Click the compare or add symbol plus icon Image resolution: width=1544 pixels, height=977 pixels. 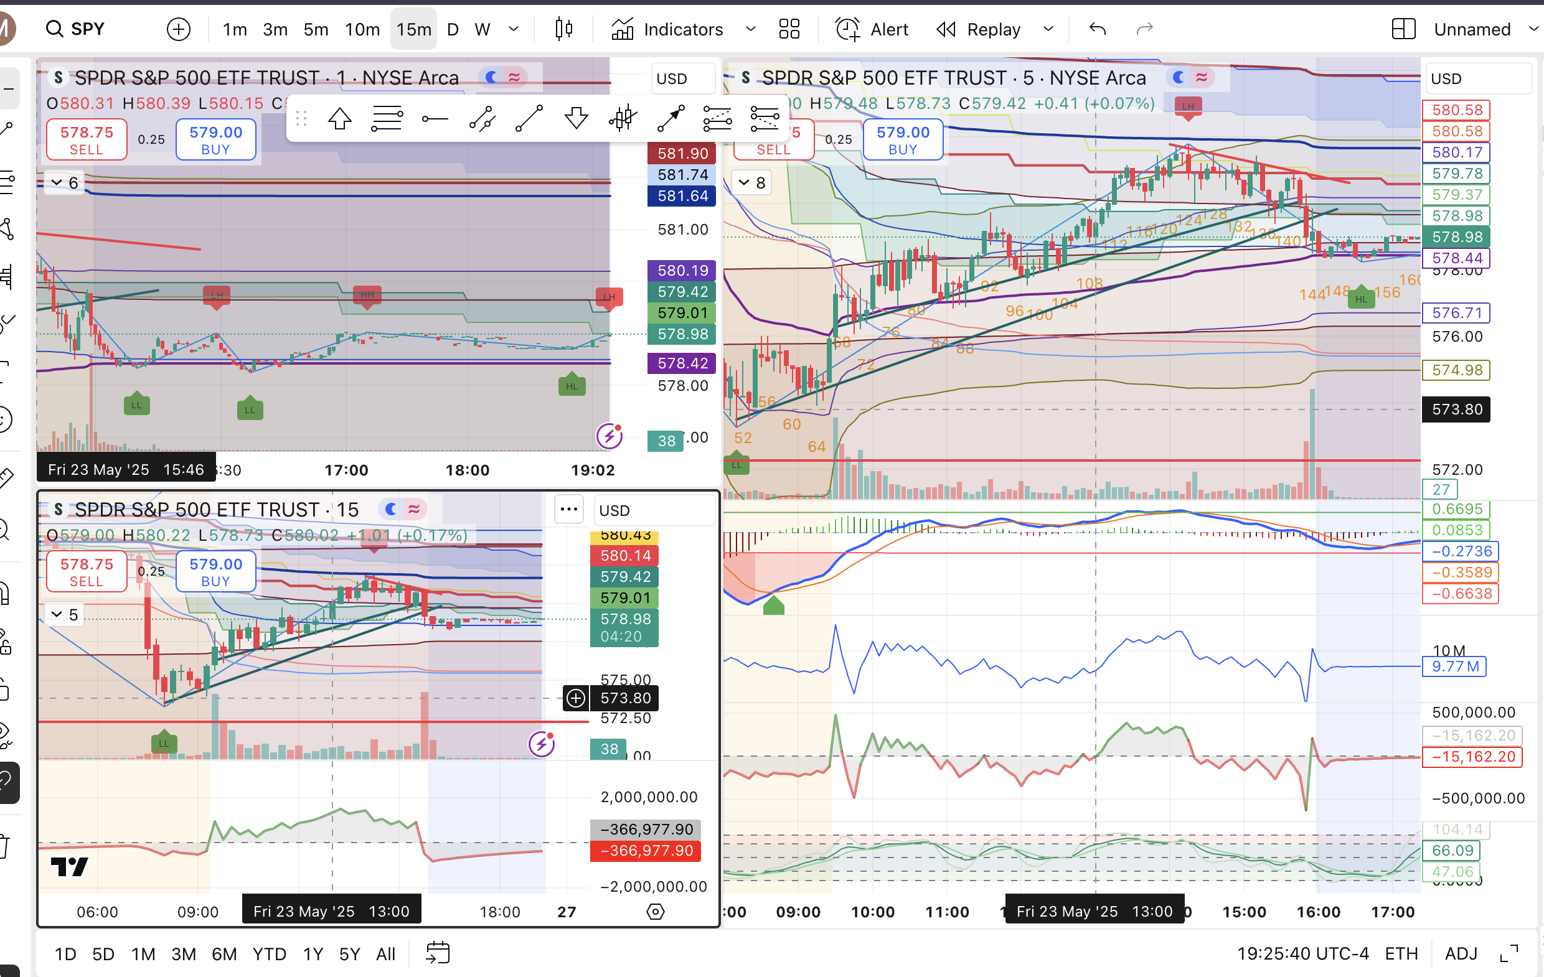(x=178, y=29)
